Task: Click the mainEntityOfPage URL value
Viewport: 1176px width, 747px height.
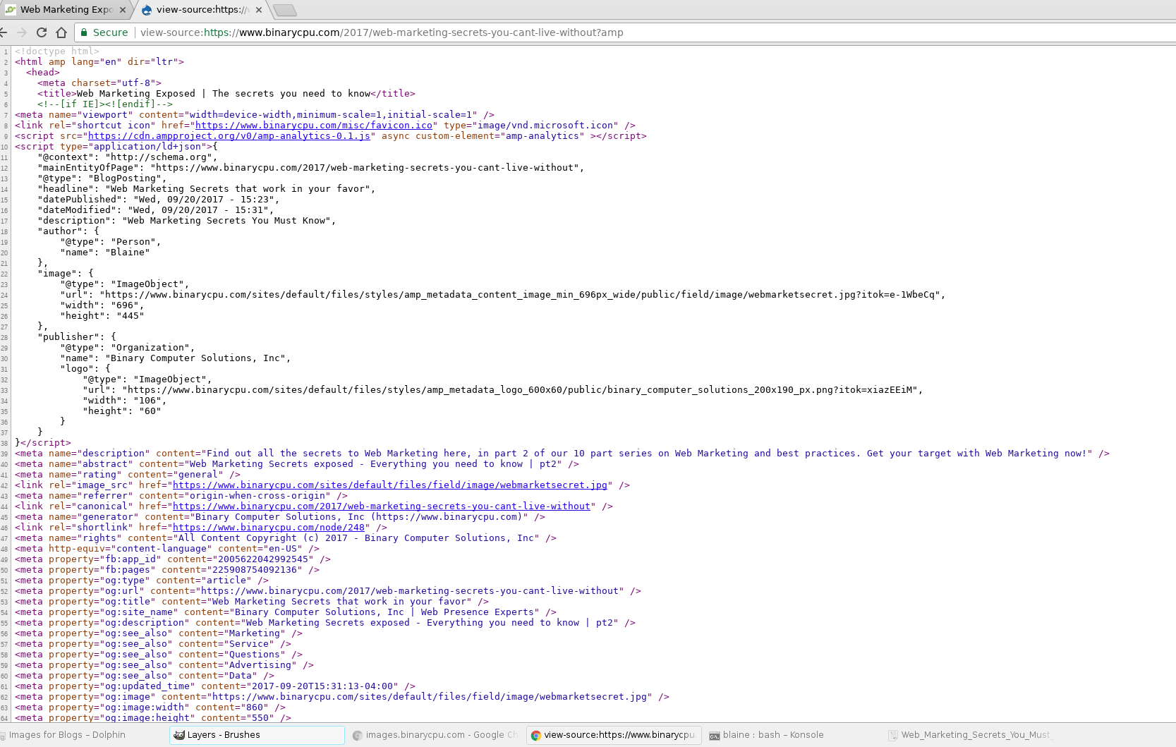Action: [x=365, y=168]
